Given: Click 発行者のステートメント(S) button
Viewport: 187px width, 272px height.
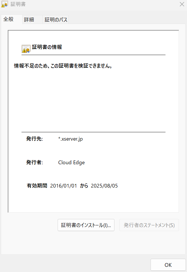Looking at the screenshot, I should 149,225.
